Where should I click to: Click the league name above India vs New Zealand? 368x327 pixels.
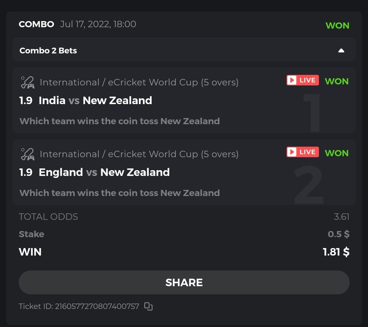point(139,82)
